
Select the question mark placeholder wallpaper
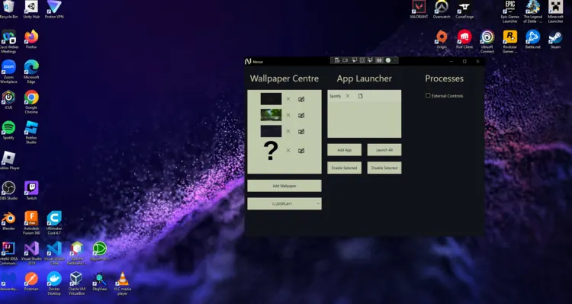[271, 151]
